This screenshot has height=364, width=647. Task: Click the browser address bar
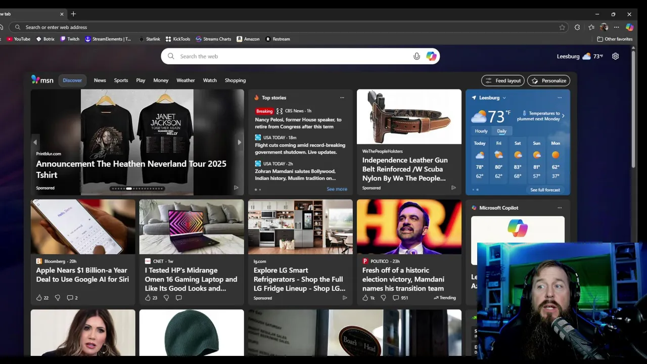pyautogui.click(x=288, y=27)
